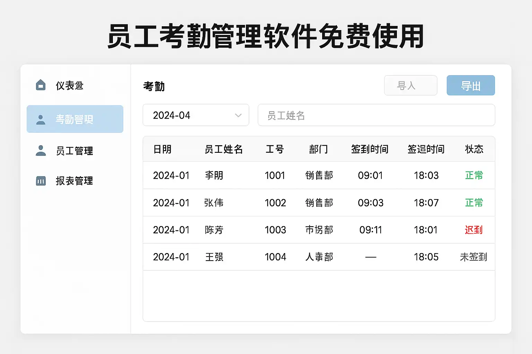
Task: Click the 未签到 status for employee 1004
Action: pyautogui.click(x=473, y=257)
